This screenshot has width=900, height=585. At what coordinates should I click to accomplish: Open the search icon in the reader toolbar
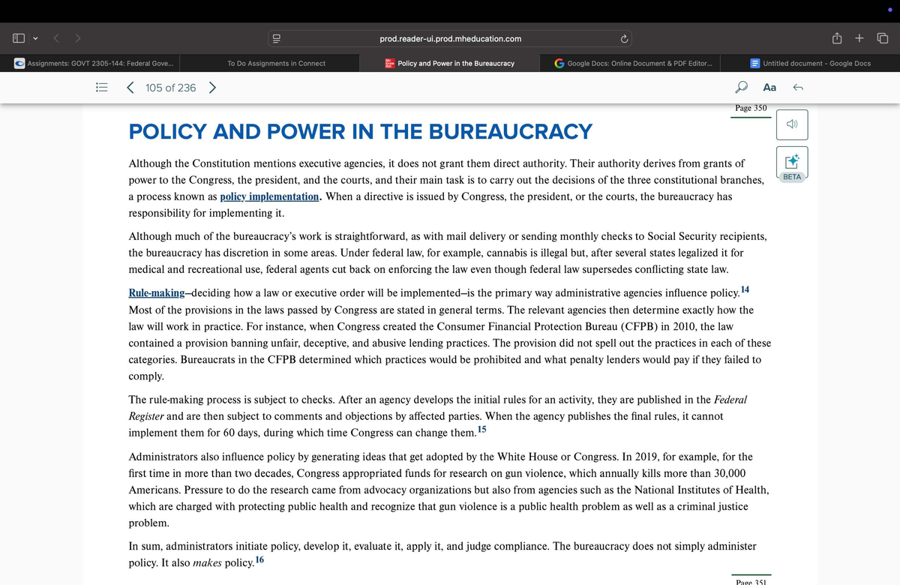click(741, 87)
